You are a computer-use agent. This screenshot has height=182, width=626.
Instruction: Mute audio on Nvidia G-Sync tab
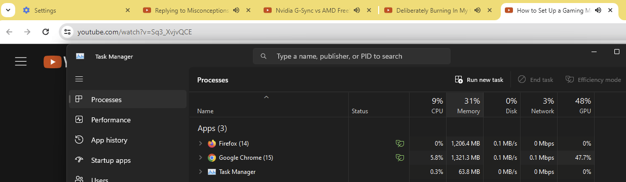coord(357,10)
